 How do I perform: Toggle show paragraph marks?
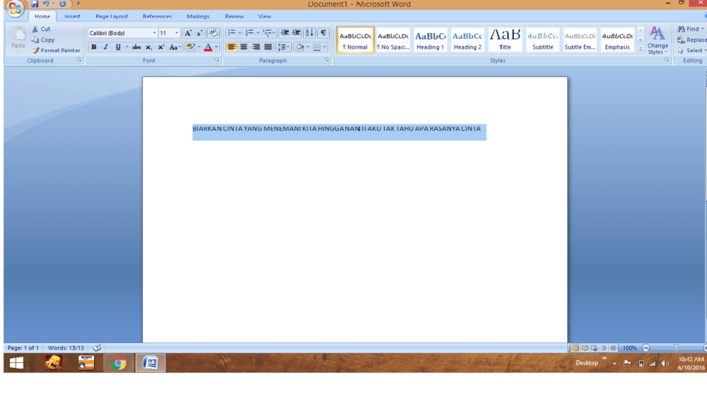pos(323,32)
